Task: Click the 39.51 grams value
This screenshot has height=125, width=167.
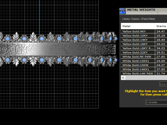Action: tap(161, 52)
